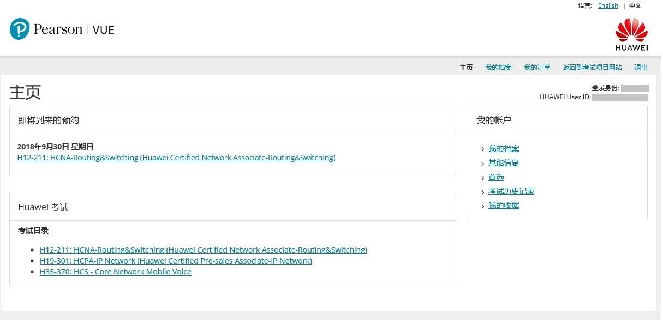
Task: Switch language to English
Action: pos(608,5)
